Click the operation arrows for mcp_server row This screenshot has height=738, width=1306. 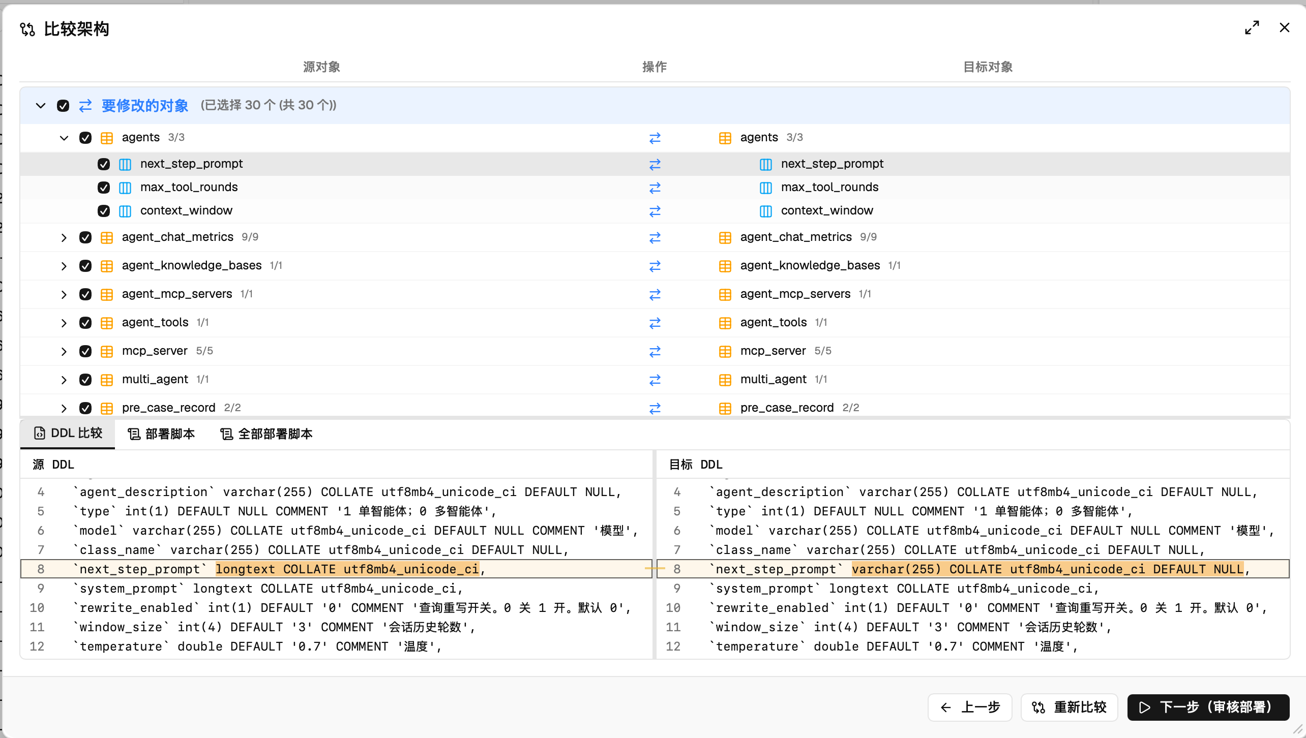click(655, 351)
